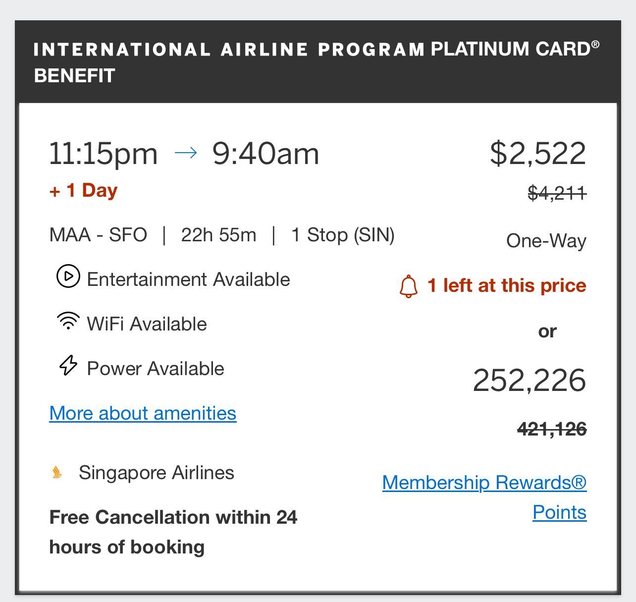Screen dimensions: 636x602
Task: Select the 252,226 points price
Action: [x=530, y=381]
